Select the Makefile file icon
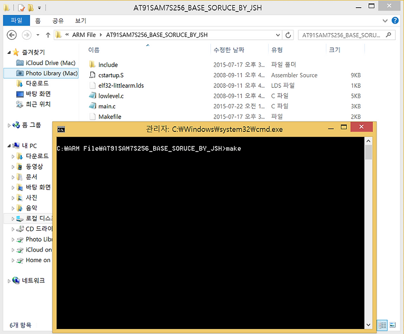The width and height of the screenshot is (404, 334). pyautogui.click(x=92, y=117)
